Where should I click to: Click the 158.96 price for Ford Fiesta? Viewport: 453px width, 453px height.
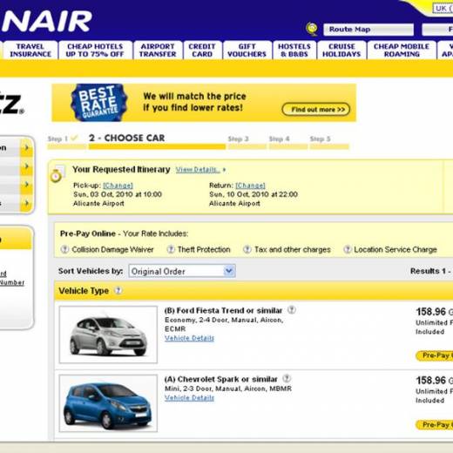pos(431,312)
